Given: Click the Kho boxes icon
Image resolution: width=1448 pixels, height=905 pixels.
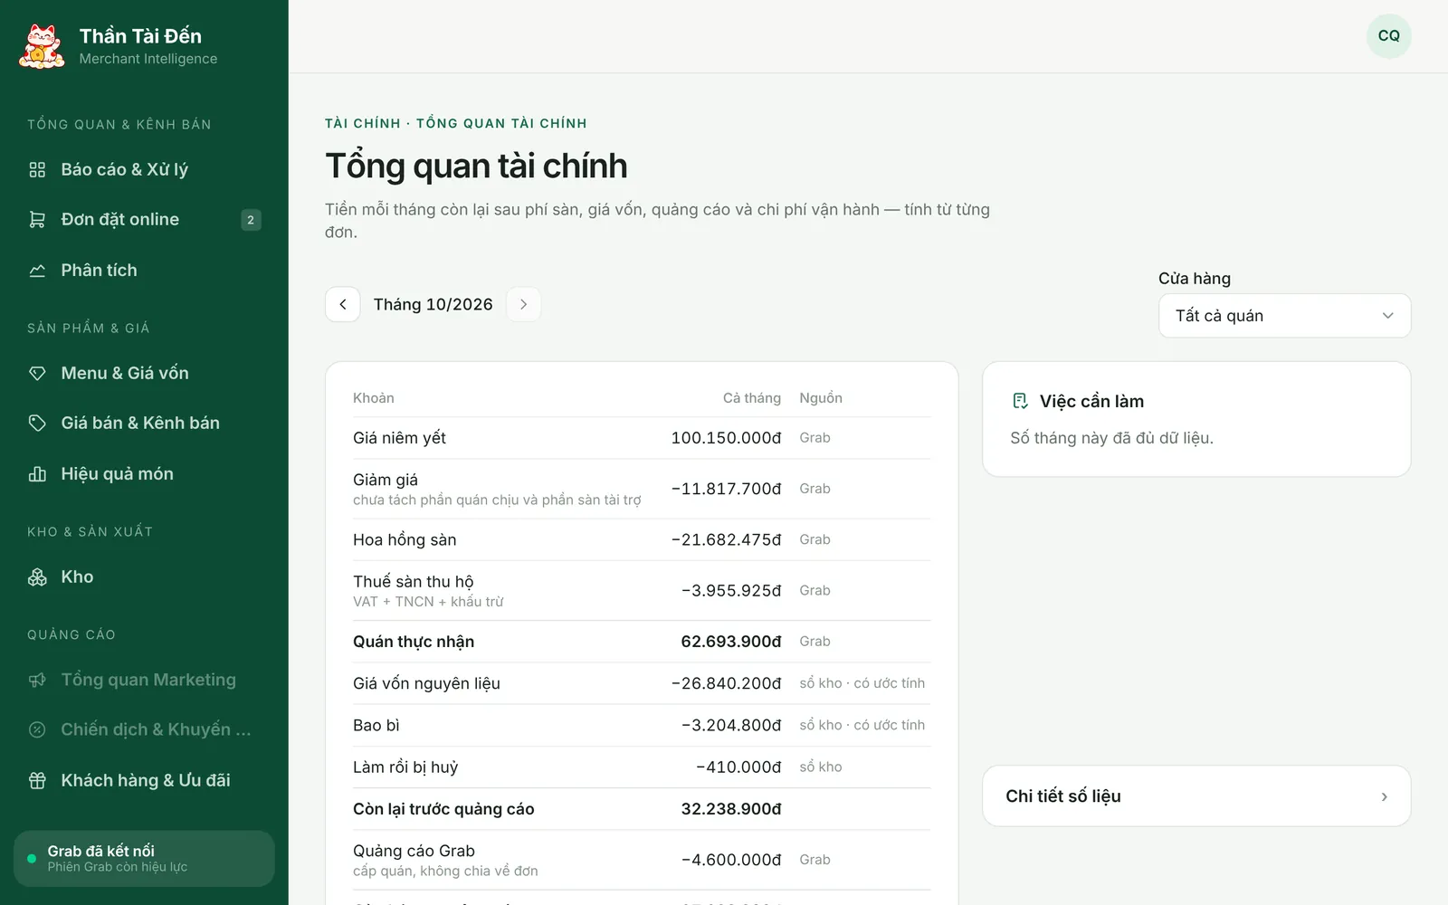Looking at the screenshot, I should 37,577.
